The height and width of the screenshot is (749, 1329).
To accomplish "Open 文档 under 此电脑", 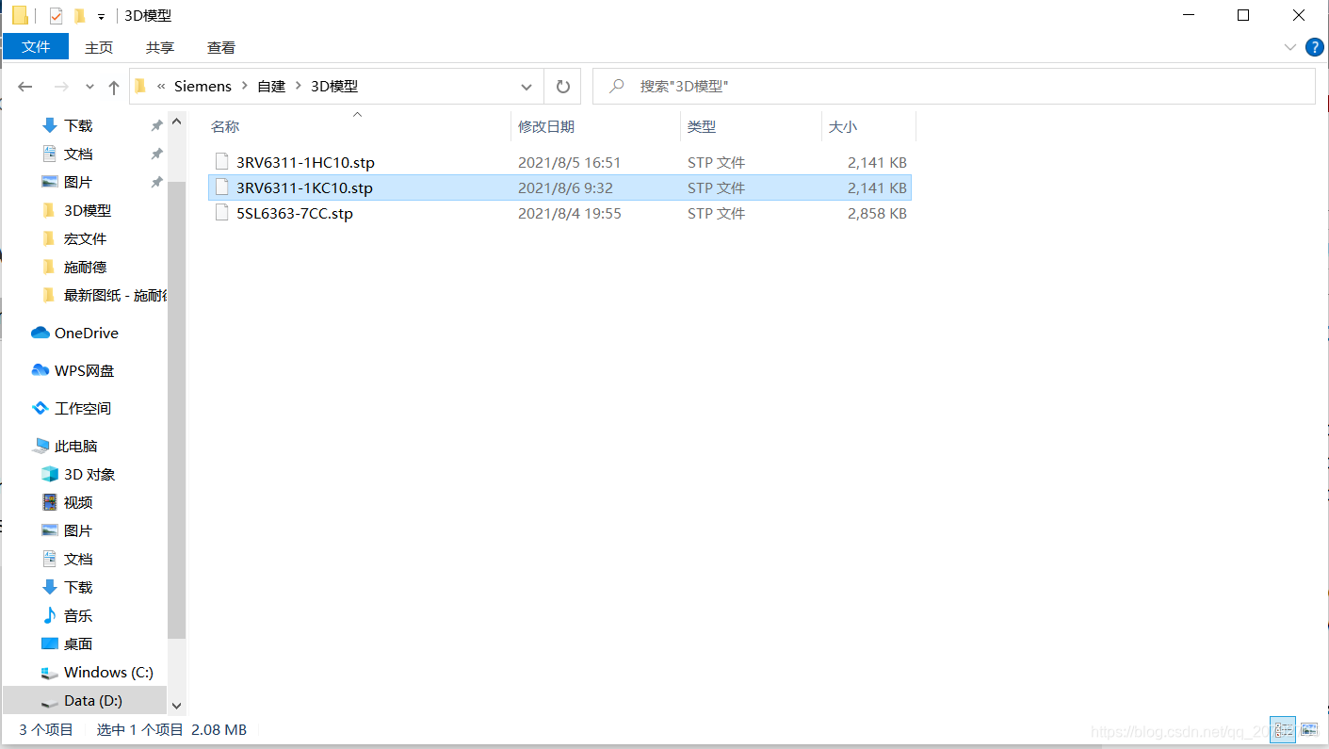I will pos(78,559).
